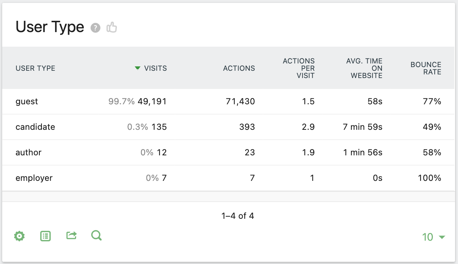Click the green sort arrow beside Visits

(137, 68)
